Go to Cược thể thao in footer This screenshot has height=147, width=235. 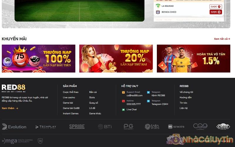[x=70, y=92]
